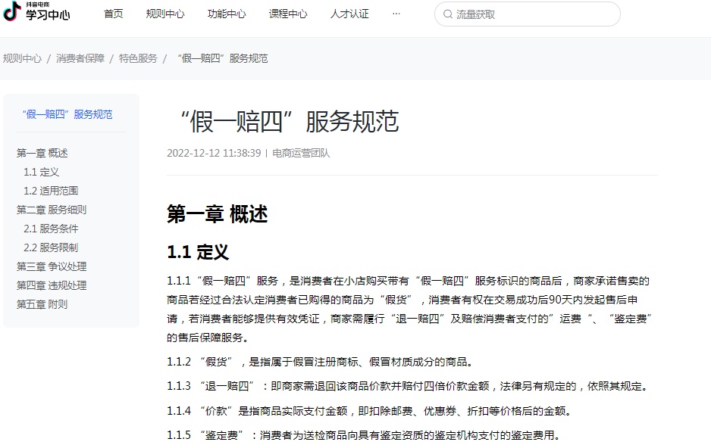Click 特色服务 breadcrumb link
This screenshot has width=711, height=445.
[x=138, y=58]
